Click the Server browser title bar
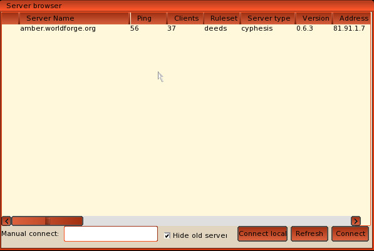Screen dimensions: 374x251 click(x=187, y=6)
